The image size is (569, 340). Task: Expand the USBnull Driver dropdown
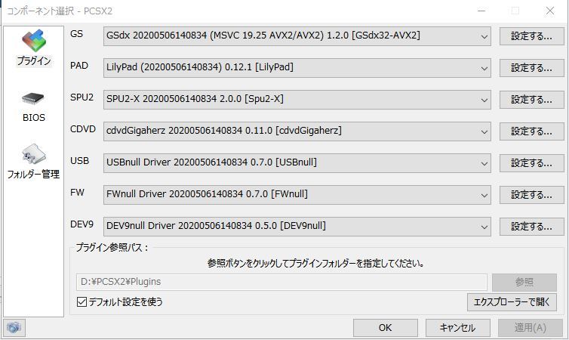click(297, 162)
